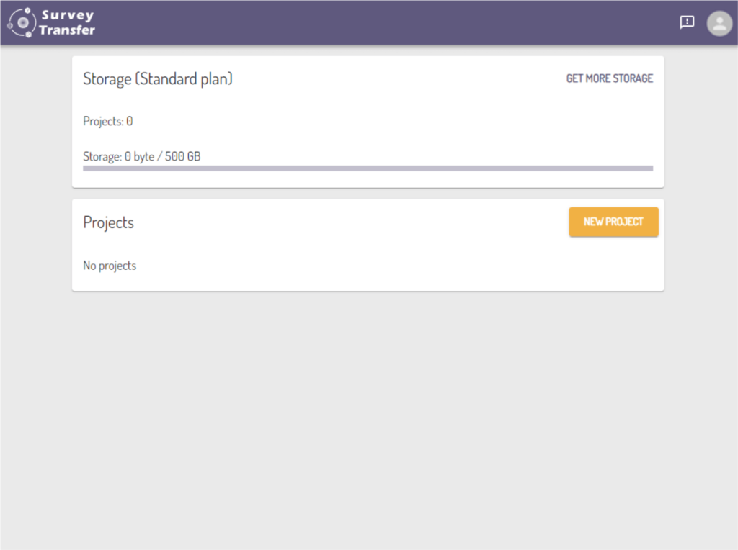Open the user account avatar menu
The image size is (738, 550).
pyautogui.click(x=719, y=22)
